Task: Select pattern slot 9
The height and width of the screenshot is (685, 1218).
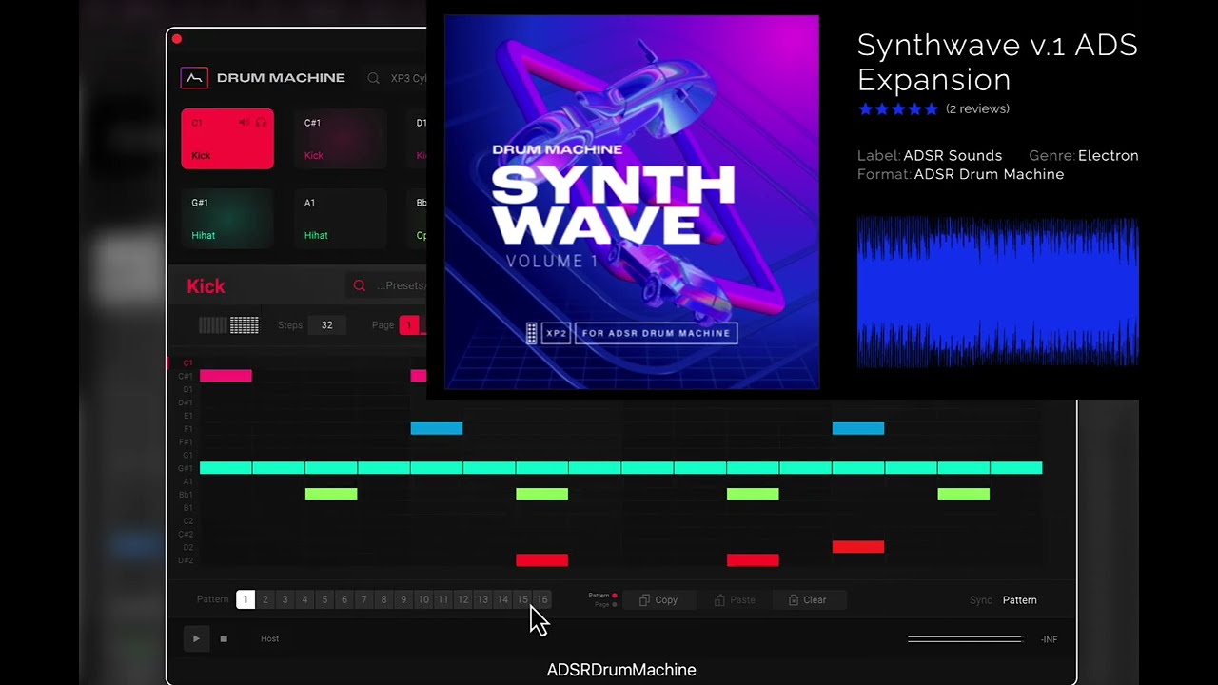Action: point(403,599)
